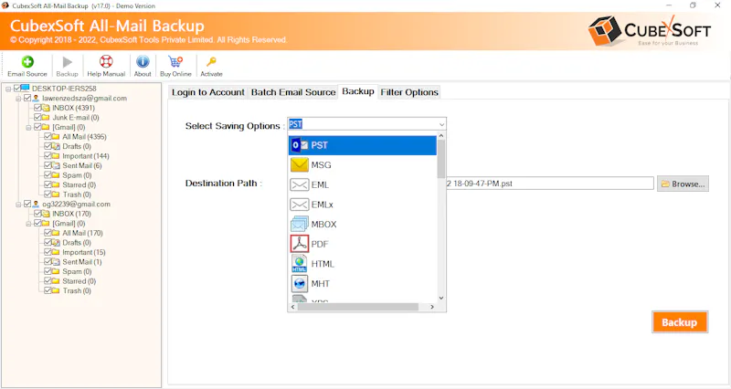731x389 pixels.
Task: Select the EML envelope icon option
Action: (x=300, y=185)
